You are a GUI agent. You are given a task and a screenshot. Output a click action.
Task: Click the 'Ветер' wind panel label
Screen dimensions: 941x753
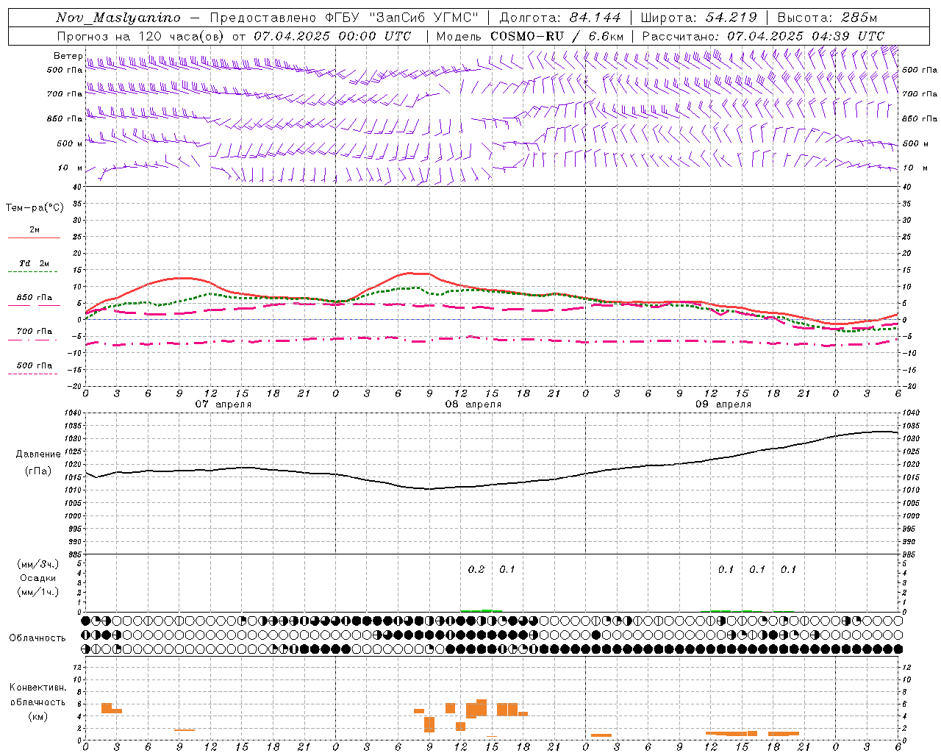(x=68, y=56)
